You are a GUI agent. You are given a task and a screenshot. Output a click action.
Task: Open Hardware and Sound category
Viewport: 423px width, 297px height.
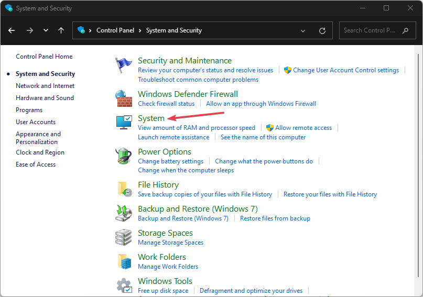45,98
